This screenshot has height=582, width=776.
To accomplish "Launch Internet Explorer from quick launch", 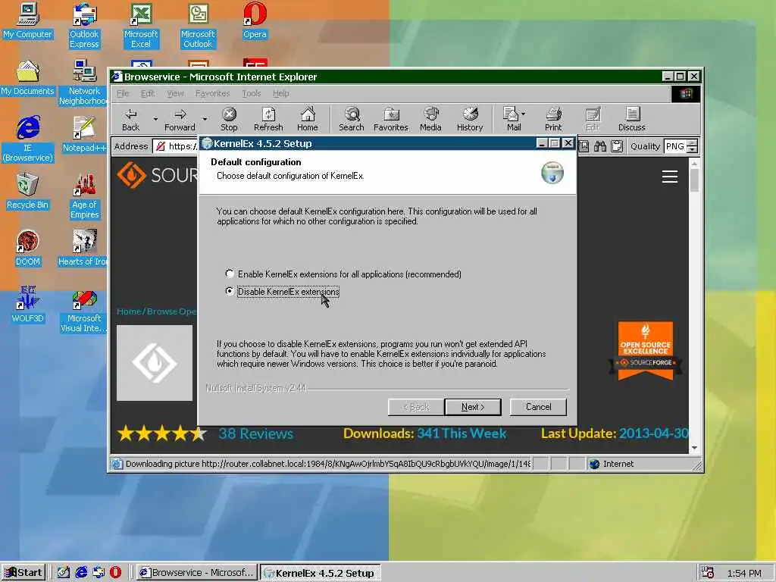I will (x=81, y=573).
